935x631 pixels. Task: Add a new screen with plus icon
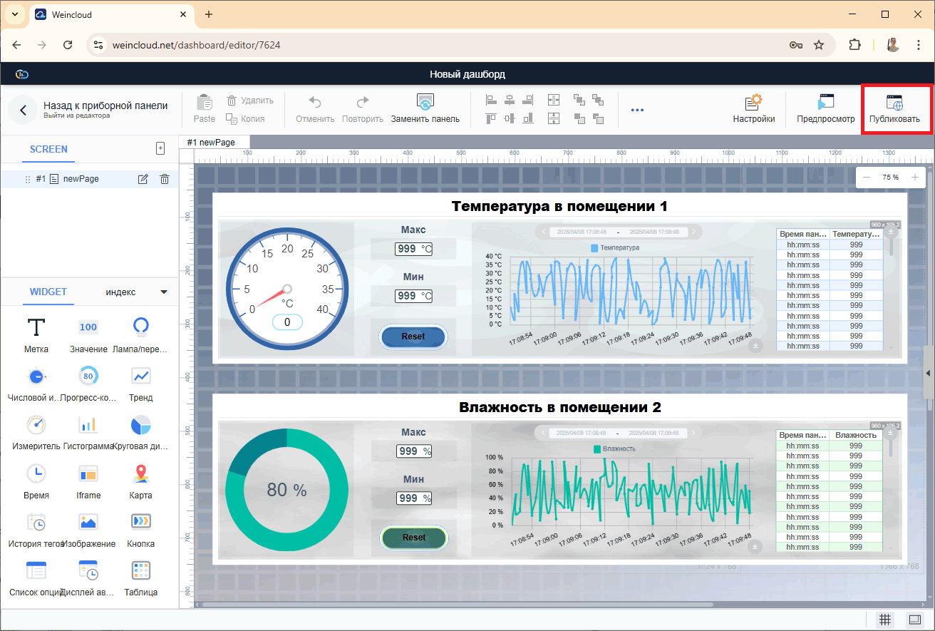160,148
